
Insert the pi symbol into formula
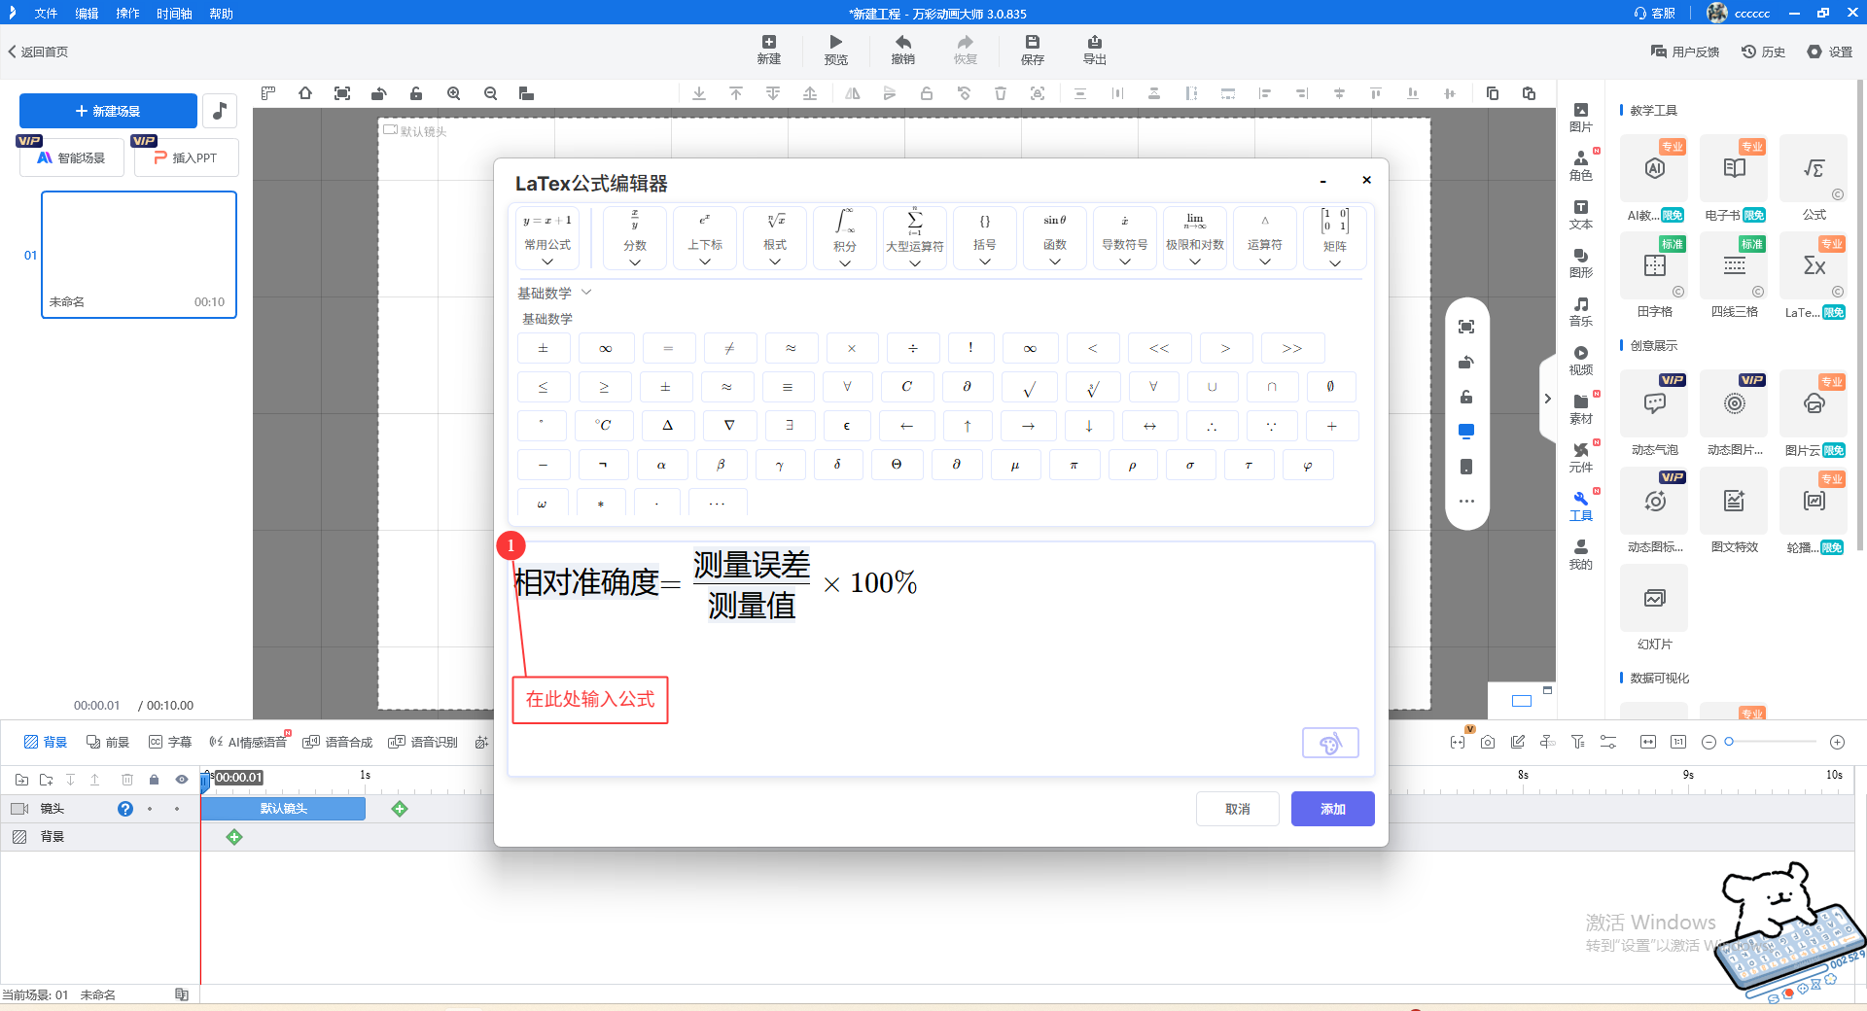point(1074,466)
